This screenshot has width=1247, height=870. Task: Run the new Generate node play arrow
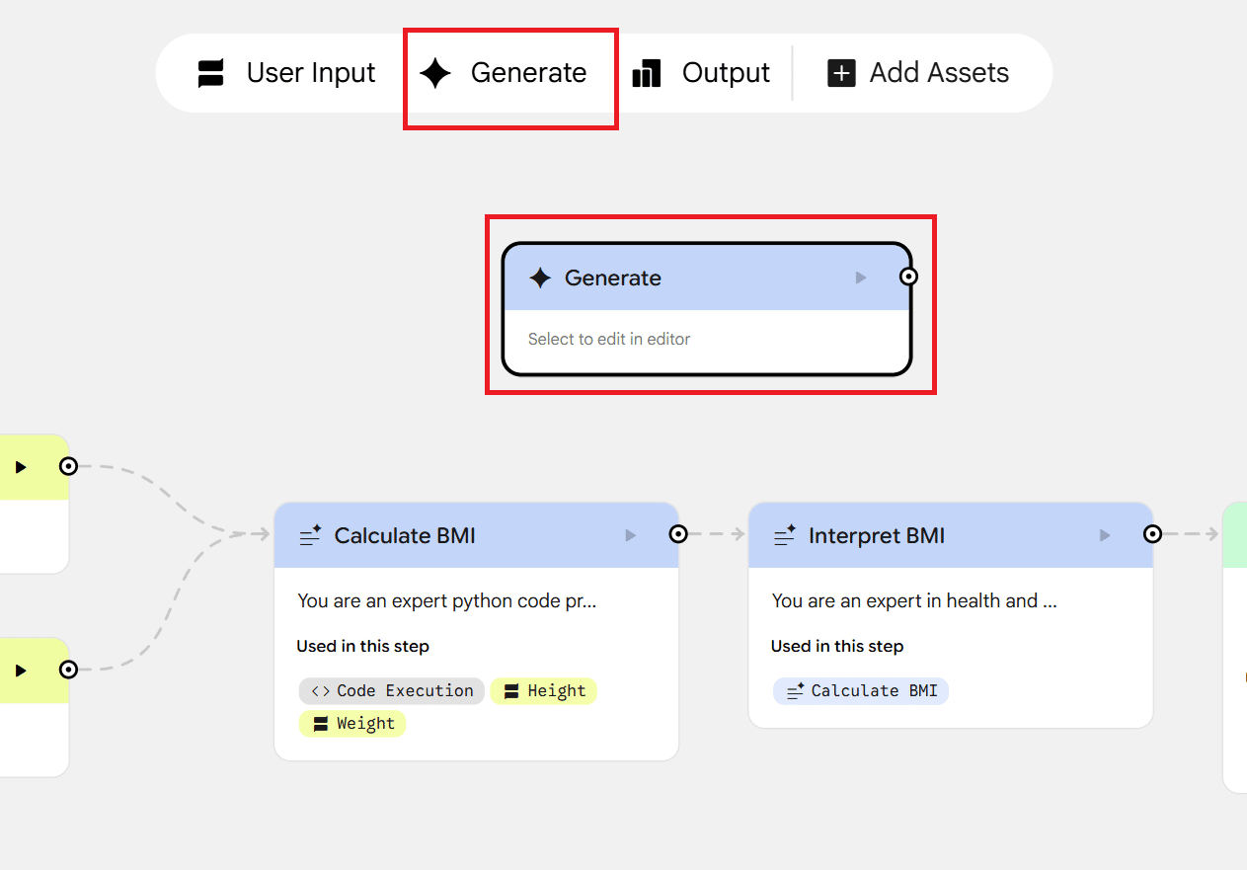(861, 278)
